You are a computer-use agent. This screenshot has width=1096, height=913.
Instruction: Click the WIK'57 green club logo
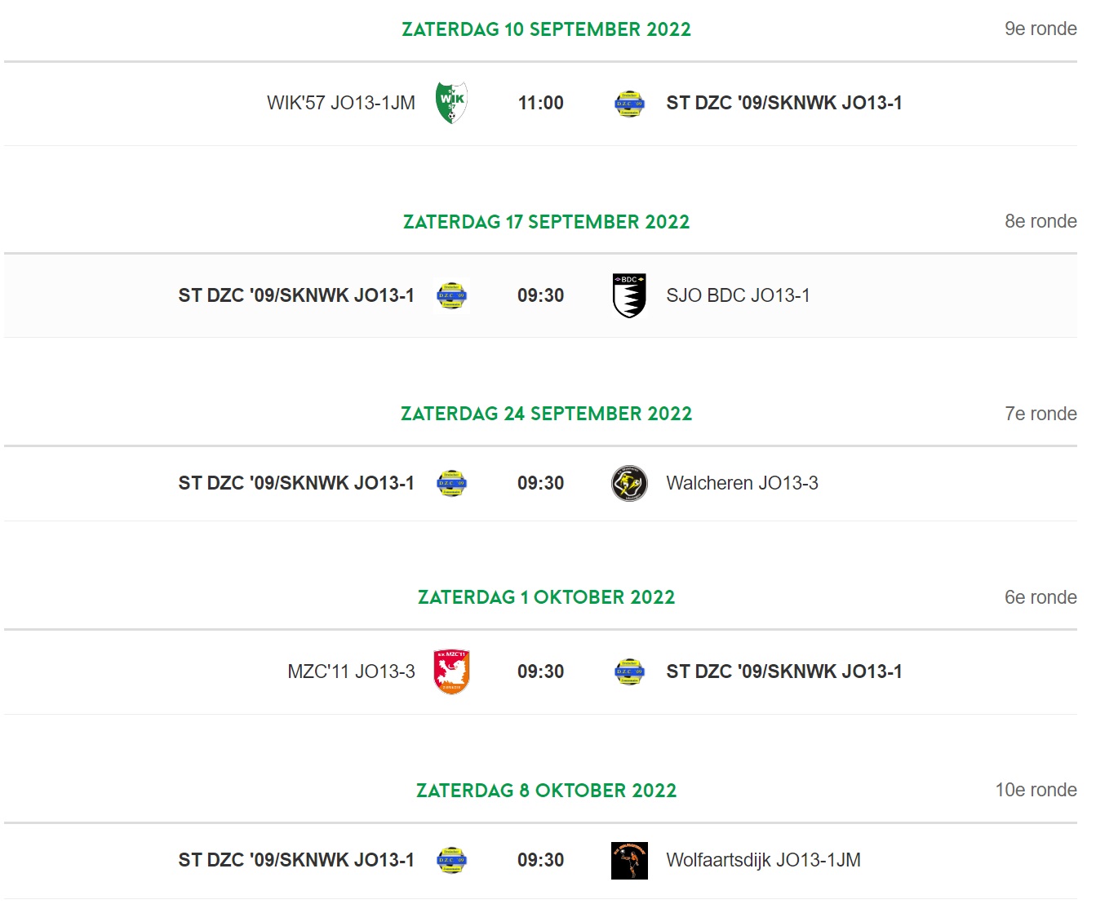451,103
